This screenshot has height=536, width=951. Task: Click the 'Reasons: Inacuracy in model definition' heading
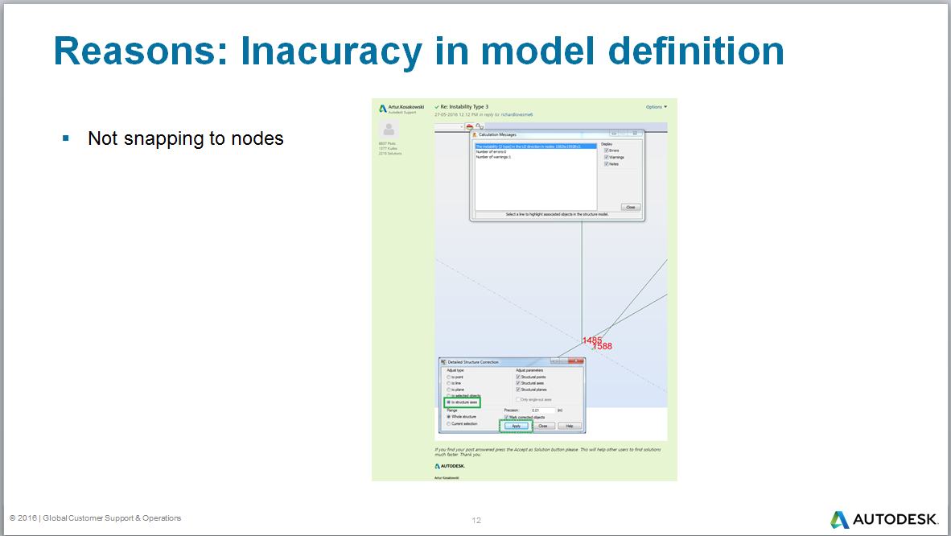(x=418, y=51)
